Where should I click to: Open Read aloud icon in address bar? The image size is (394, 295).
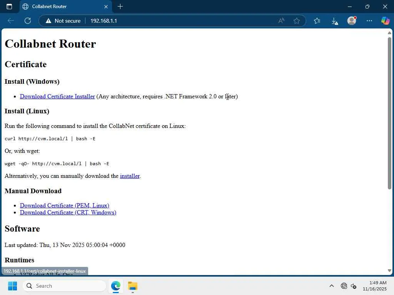click(281, 21)
